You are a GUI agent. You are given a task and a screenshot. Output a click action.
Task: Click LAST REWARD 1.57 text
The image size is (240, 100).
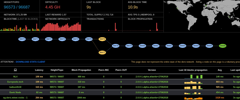[56, 15]
